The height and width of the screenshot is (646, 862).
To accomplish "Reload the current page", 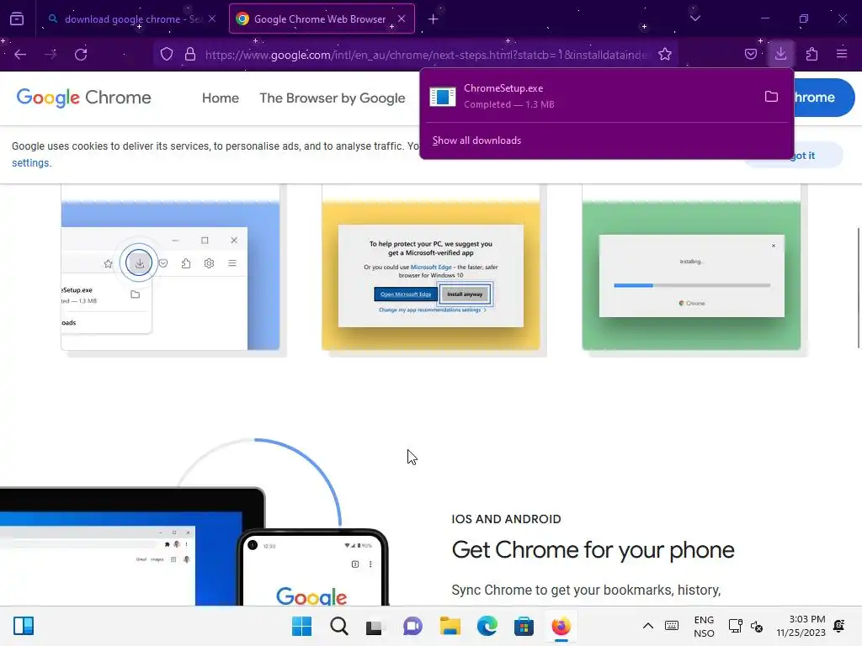I will (81, 55).
